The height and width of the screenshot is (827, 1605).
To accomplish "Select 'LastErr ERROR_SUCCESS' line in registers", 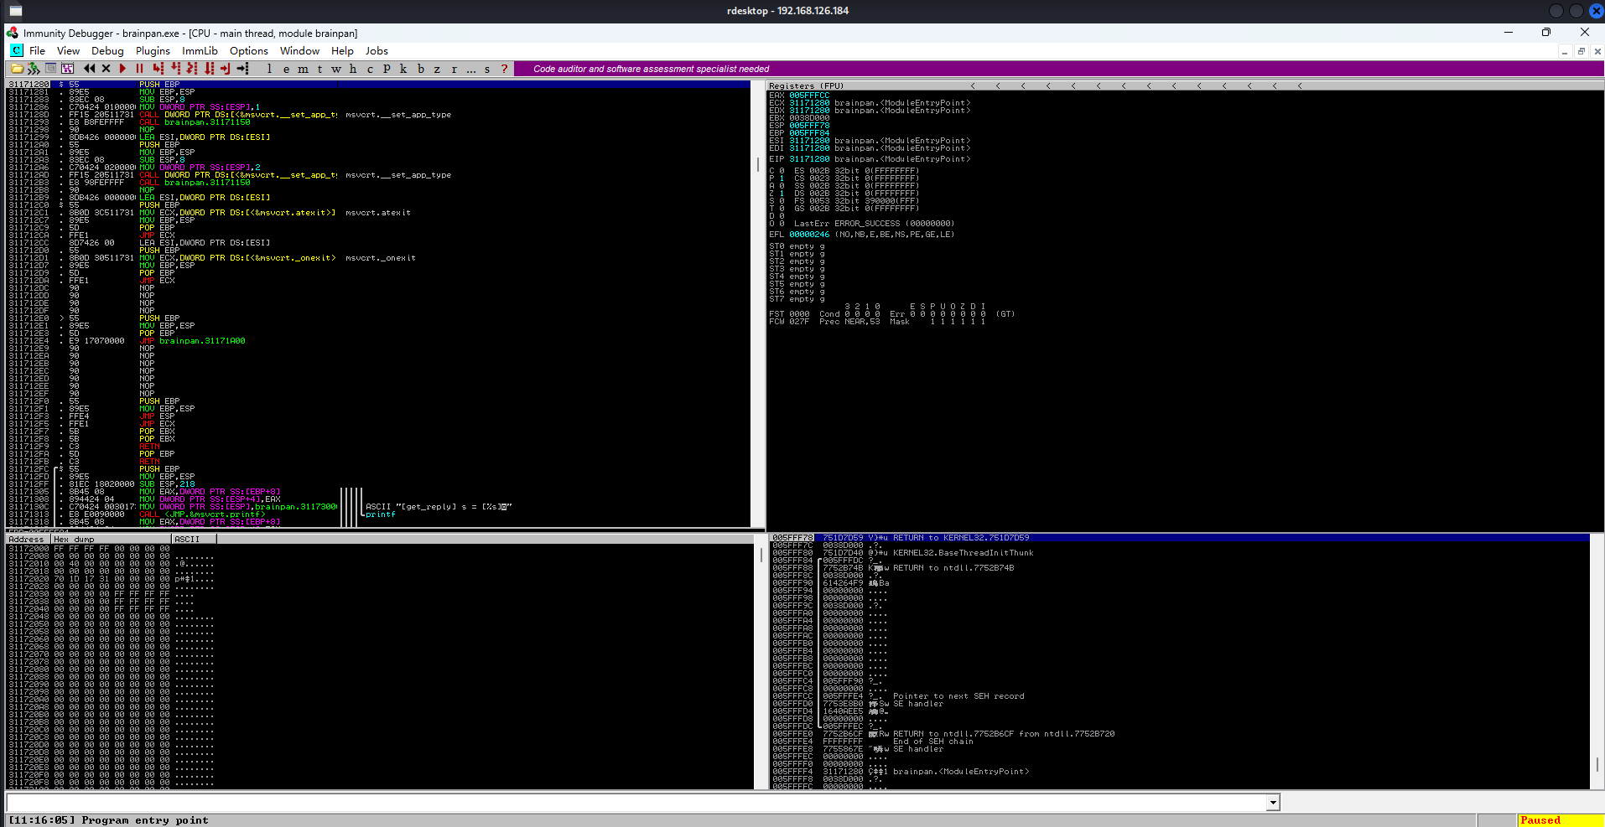I will (x=874, y=224).
